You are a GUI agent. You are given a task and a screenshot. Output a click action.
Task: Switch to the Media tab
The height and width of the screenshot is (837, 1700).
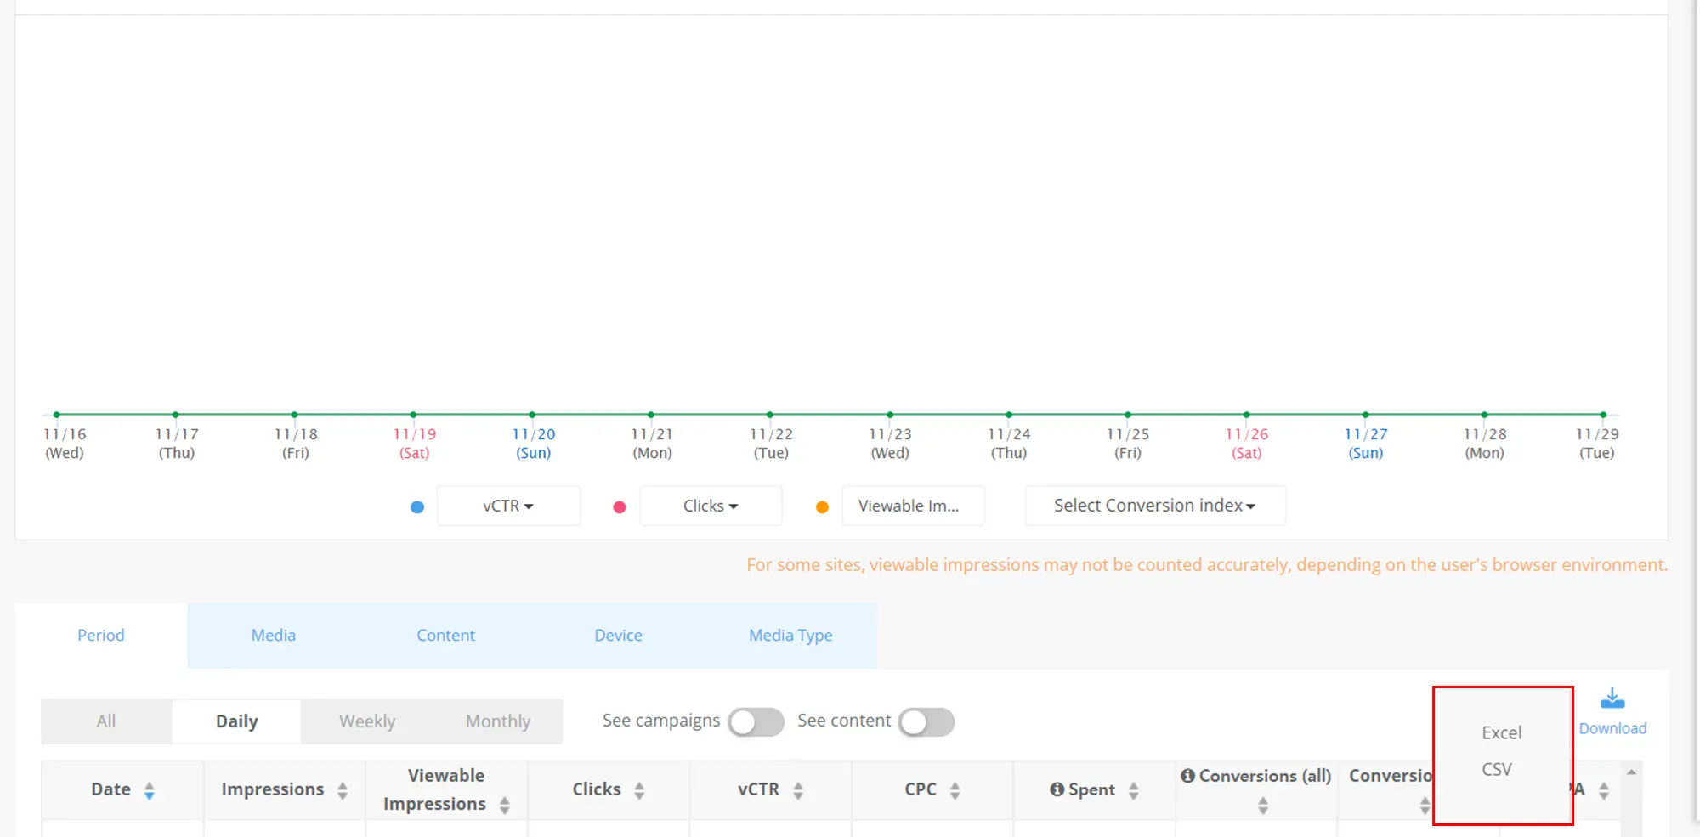(274, 636)
